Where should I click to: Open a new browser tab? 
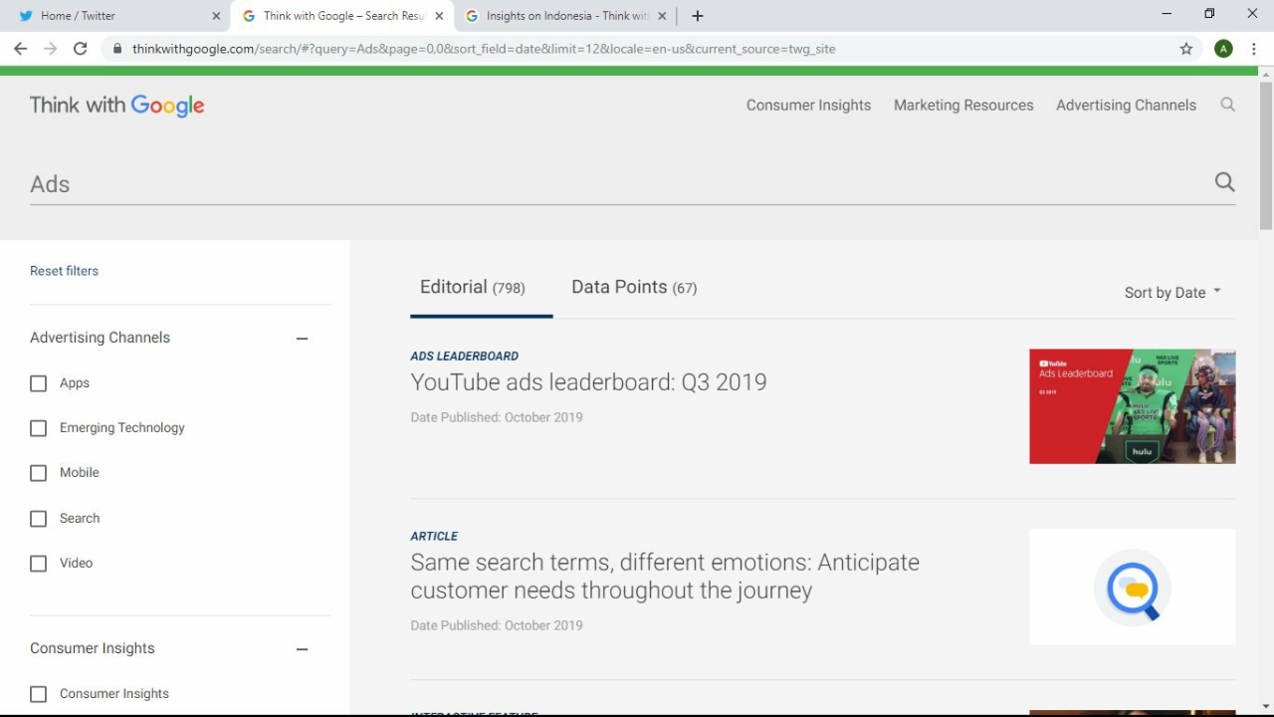pyautogui.click(x=698, y=16)
